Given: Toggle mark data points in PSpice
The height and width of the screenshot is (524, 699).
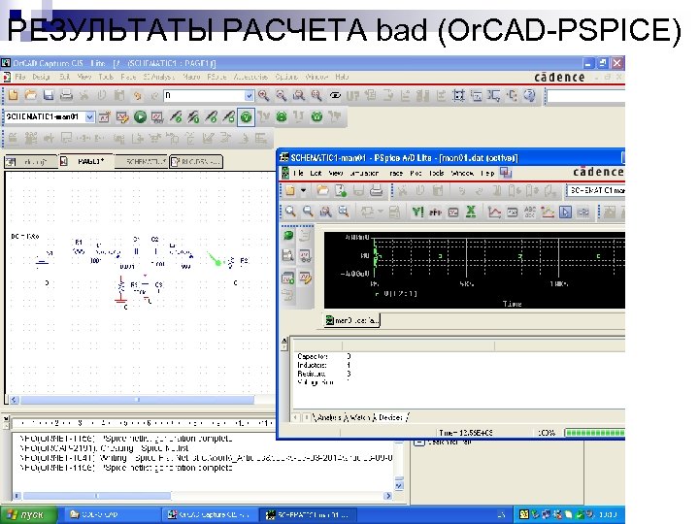Looking at the screenshot, I should pyautogui.click(x=548, y=213).
